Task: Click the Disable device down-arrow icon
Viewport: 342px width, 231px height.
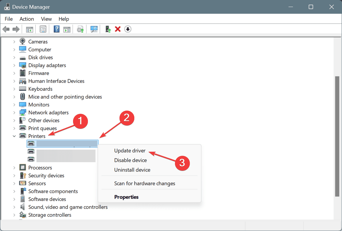Action: click(x=128, y=29)
